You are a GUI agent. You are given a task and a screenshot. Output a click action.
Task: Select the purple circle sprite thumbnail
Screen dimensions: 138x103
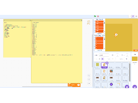111,85
